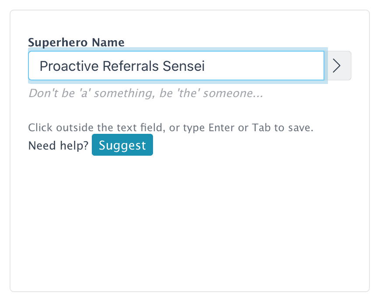Focus the Superhero Name text field
Screen dimensions: 383x300
pyautogui.click(x=176, y=66)
